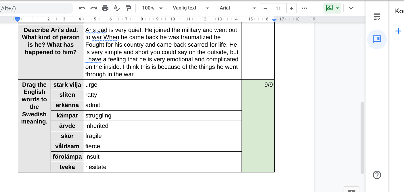Open the Arial font family dropdown
This screenshot has height=192, width=404.
pos(236,8)
